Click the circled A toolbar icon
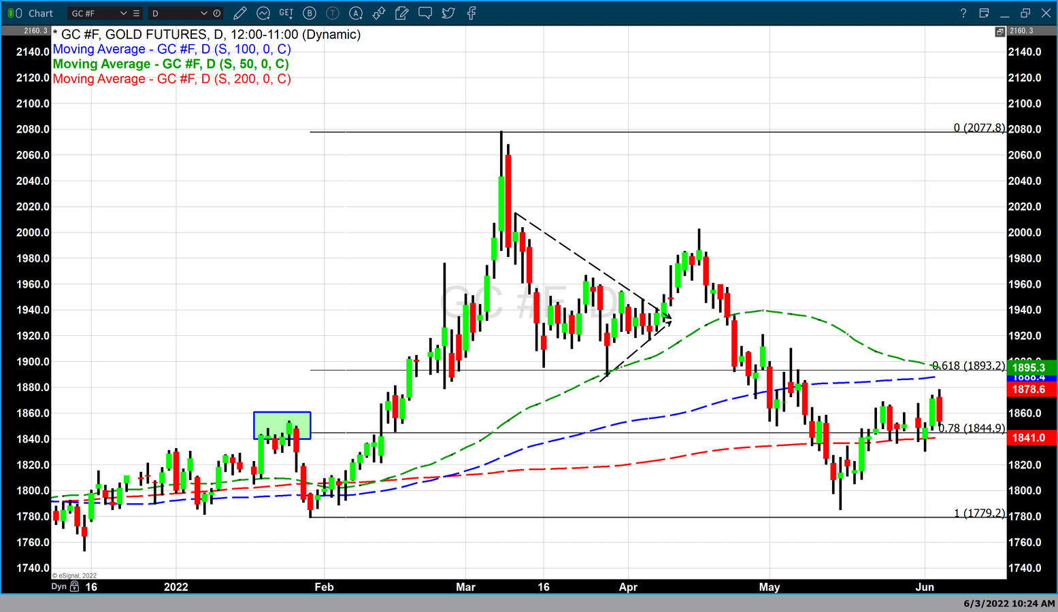This screenshot has width=1058, height=612. (356, 13)
